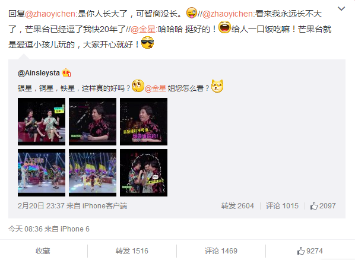The height and width of the screenshot is (260, 355).
Task: Click the laughing emoji after 挺好的
Action: click(224, 27)
